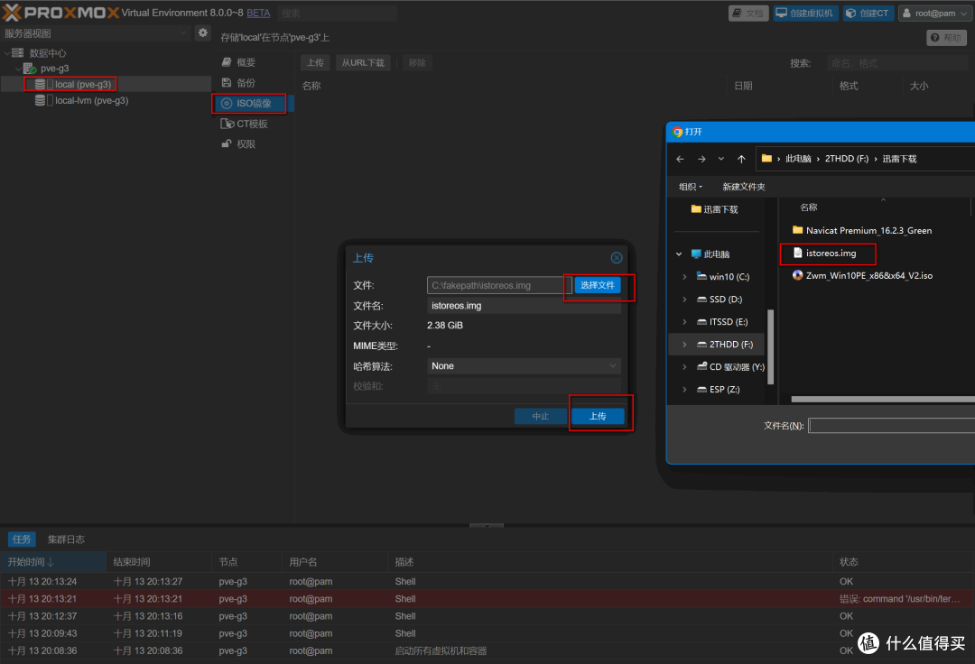Expand the 2THDD (F:) drive node
Screen dimensions: 975x664
coord(684,344)
